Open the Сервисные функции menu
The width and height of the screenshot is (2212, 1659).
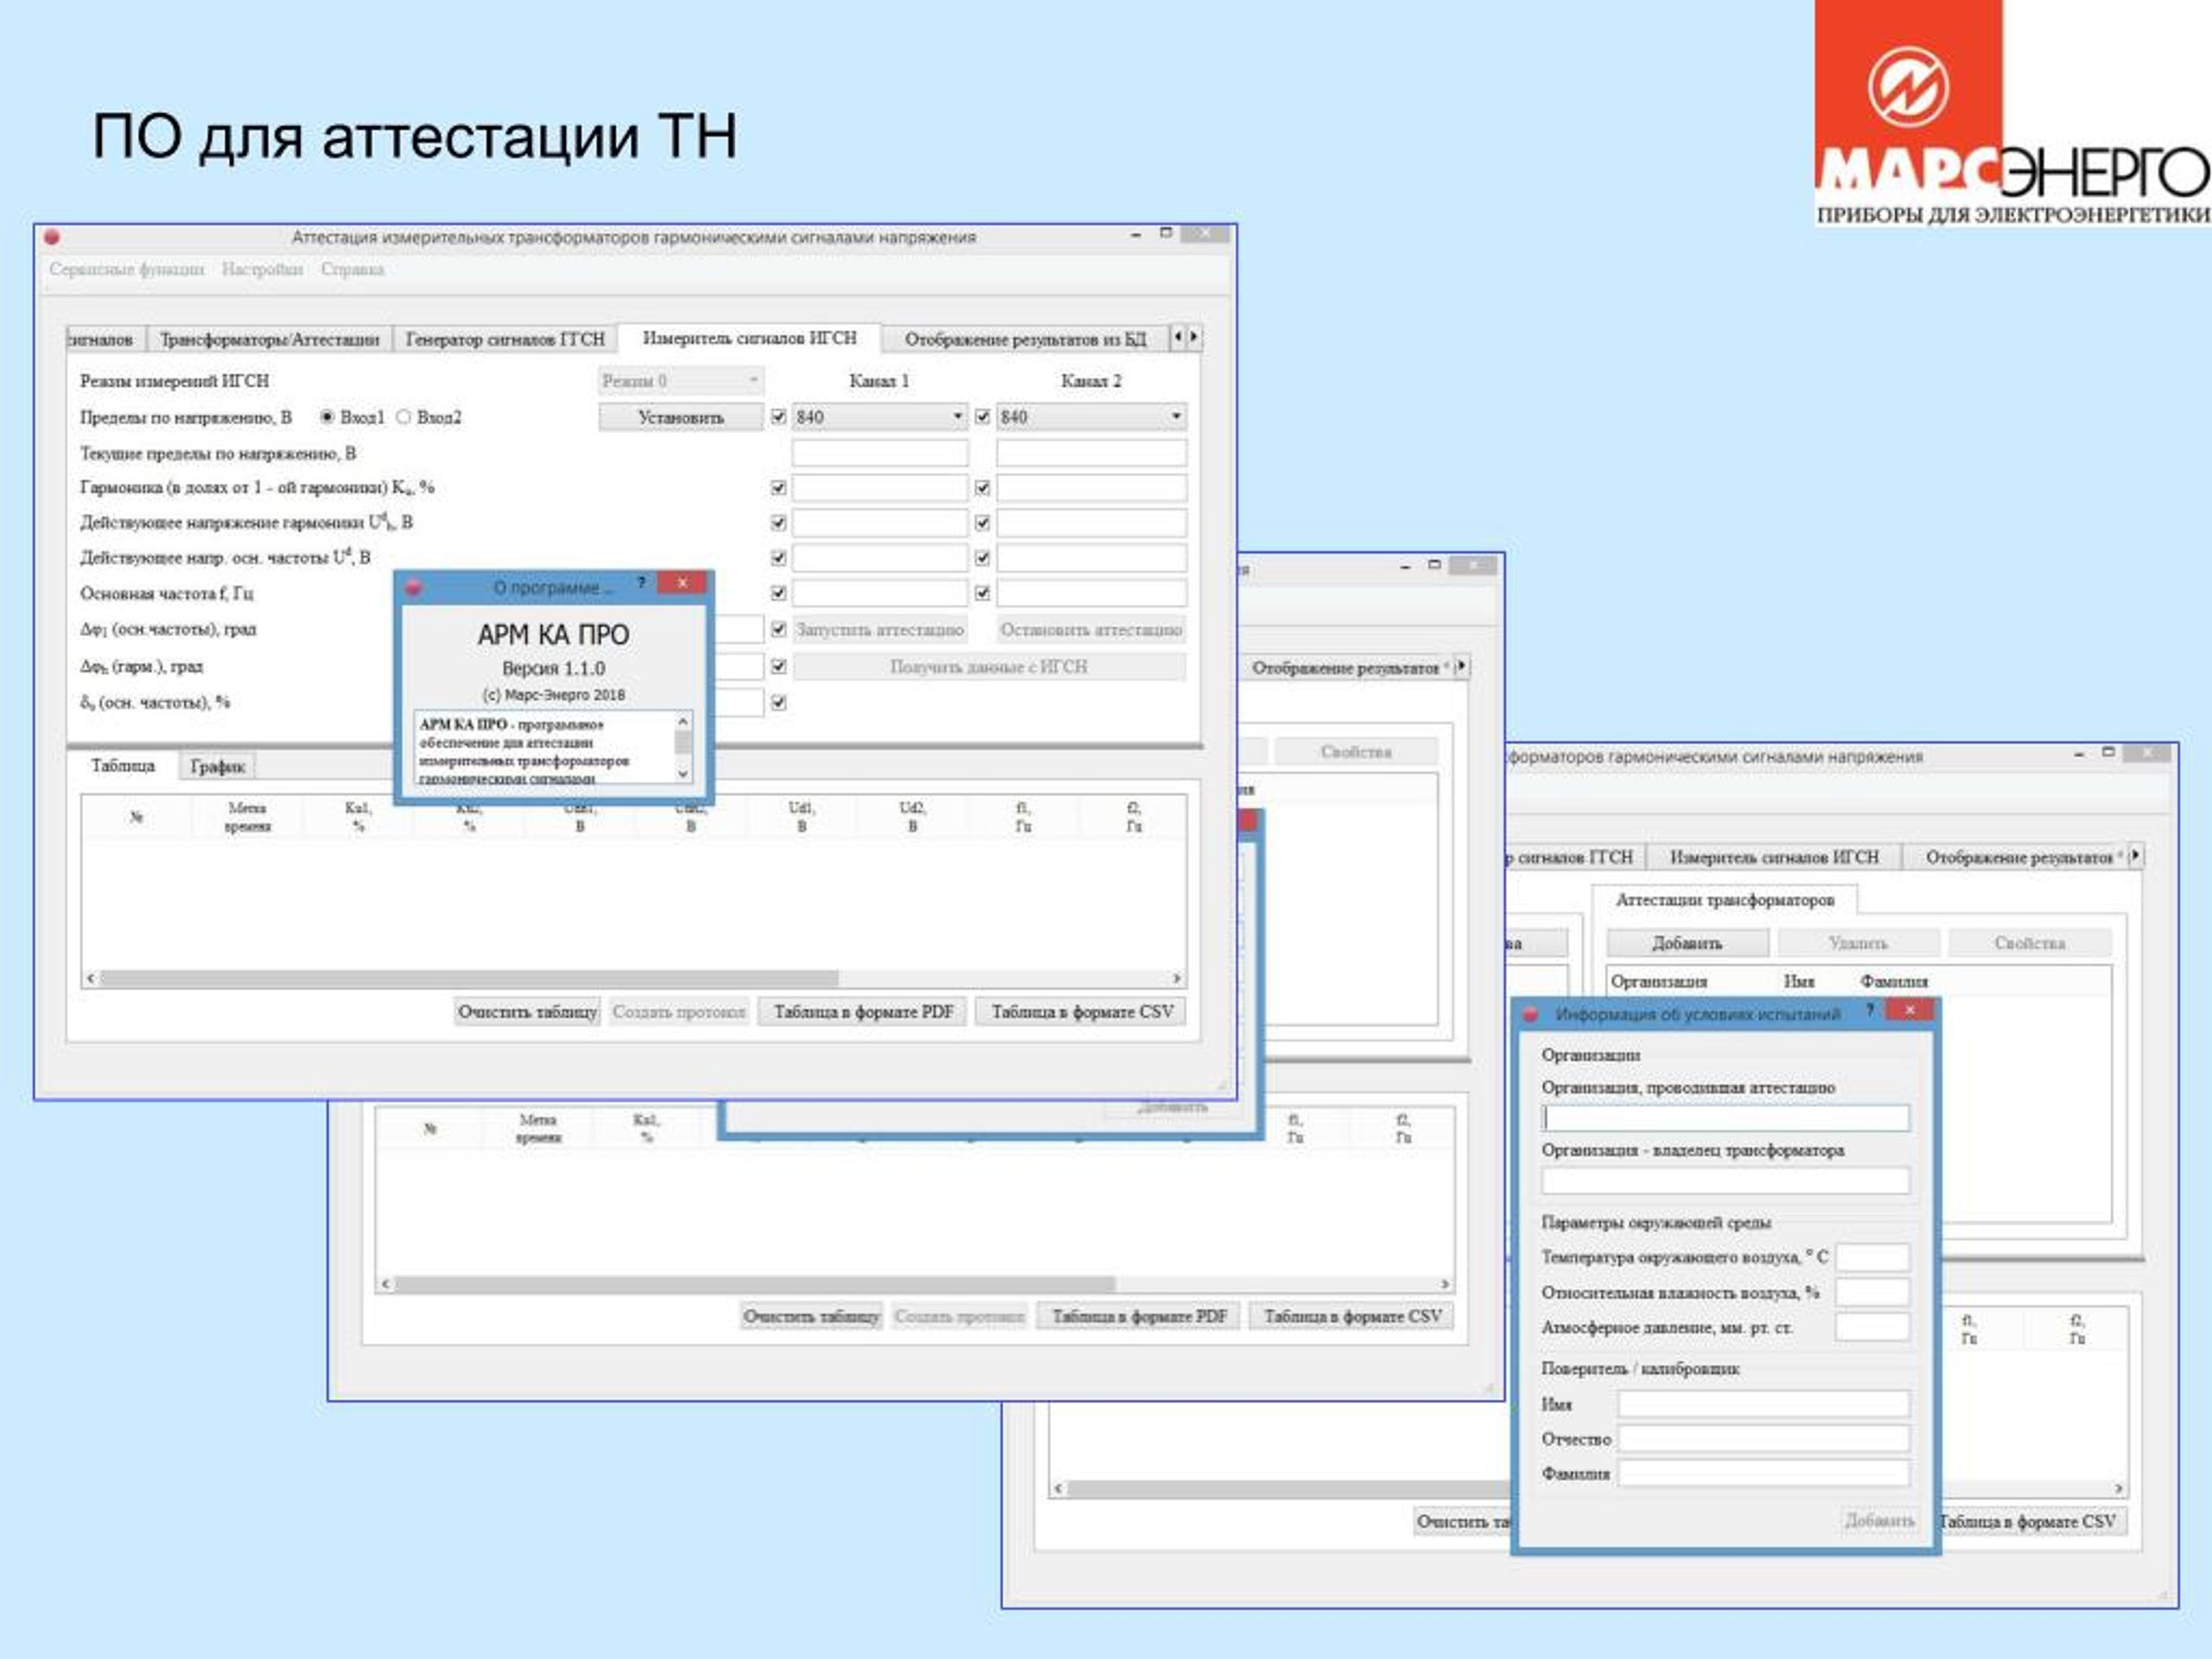127,269
